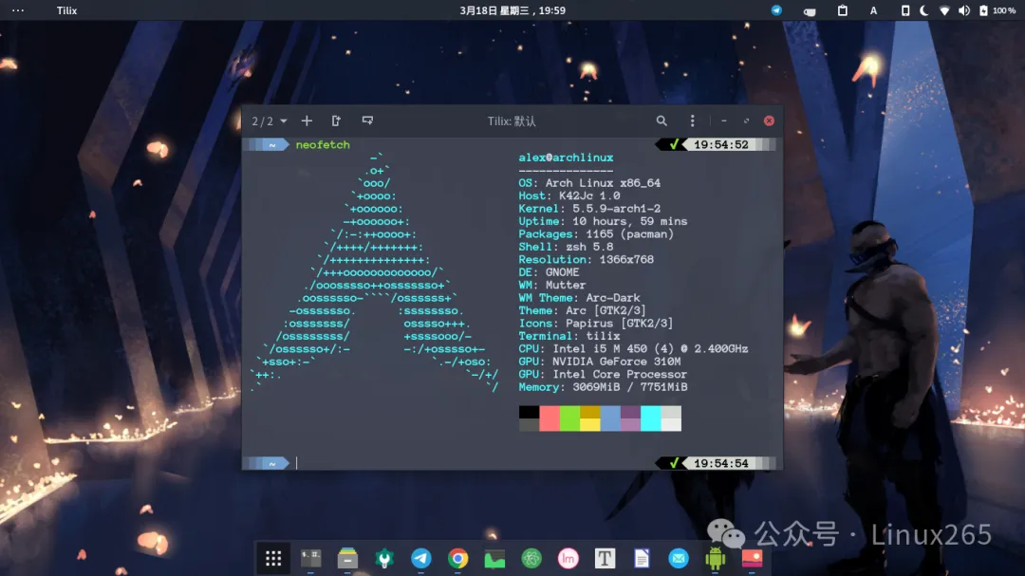Open the clock and calendar at 19:59
Screen dimensions: 1025x576
pyautogui.click(x=512, y=10)
